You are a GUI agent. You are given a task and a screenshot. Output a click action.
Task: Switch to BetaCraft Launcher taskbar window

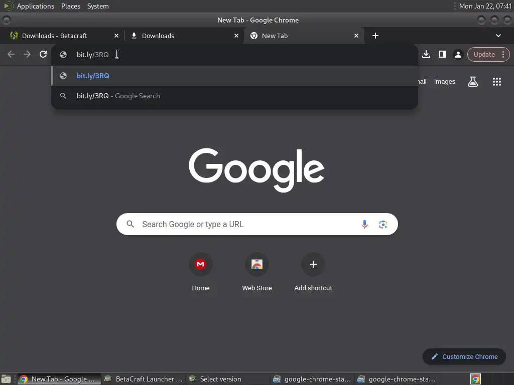(143, 379)
